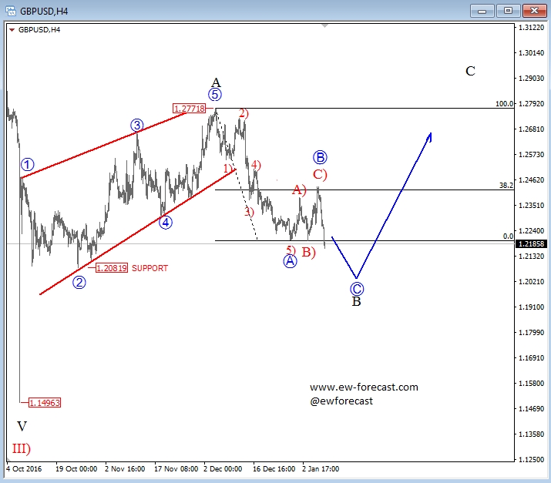
Task: Click the chart shift marker triangle at top
Action: (324, 25)
